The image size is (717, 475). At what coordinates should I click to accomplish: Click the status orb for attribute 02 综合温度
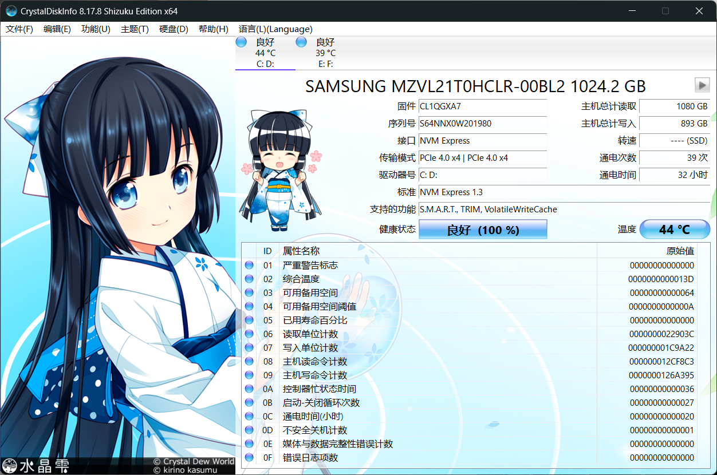(249, 279)
